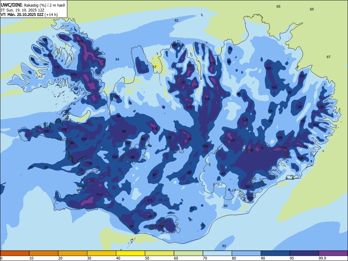Image resolution: width=348 pixels, height=261 pixels.
Task: Click the 80–90 medium blue legend swatch
Action: pyautogui.click(x=246, y=253)
